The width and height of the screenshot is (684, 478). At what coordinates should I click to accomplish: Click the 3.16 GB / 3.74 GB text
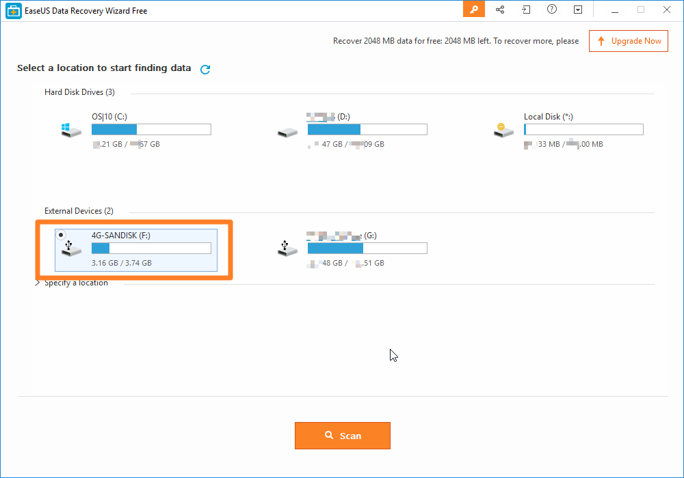click(122, 263)
